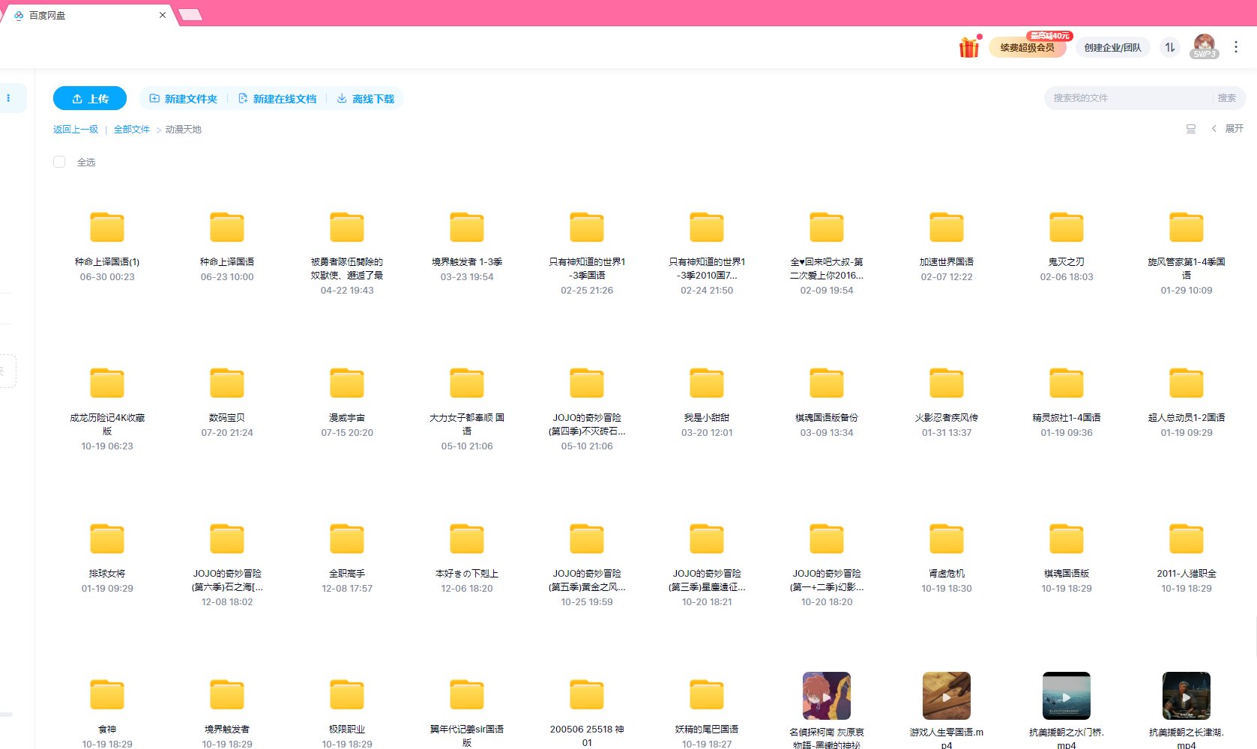
Task: Click 离线下载 button
Action: [366, 98]
